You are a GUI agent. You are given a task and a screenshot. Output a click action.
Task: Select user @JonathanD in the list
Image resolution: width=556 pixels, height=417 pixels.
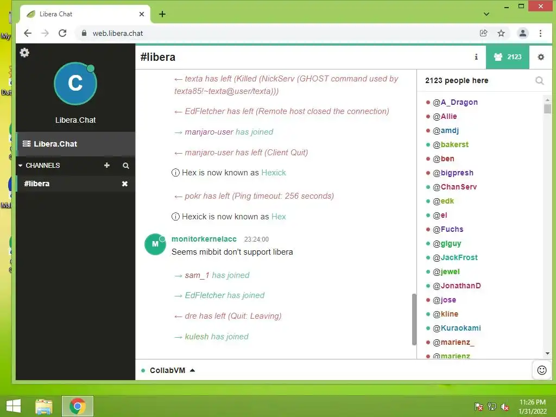pos(457,286)
